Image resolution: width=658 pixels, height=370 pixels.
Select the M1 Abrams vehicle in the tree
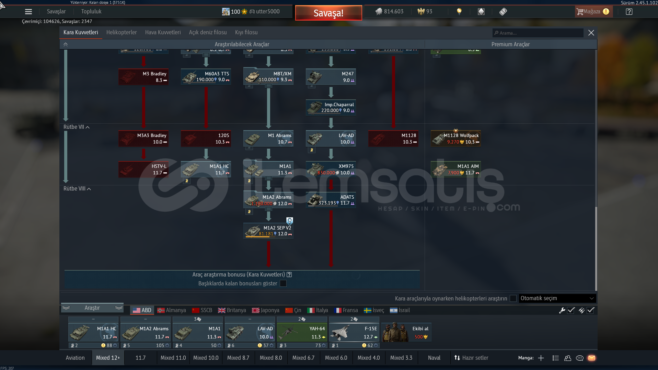coord(268,138)
